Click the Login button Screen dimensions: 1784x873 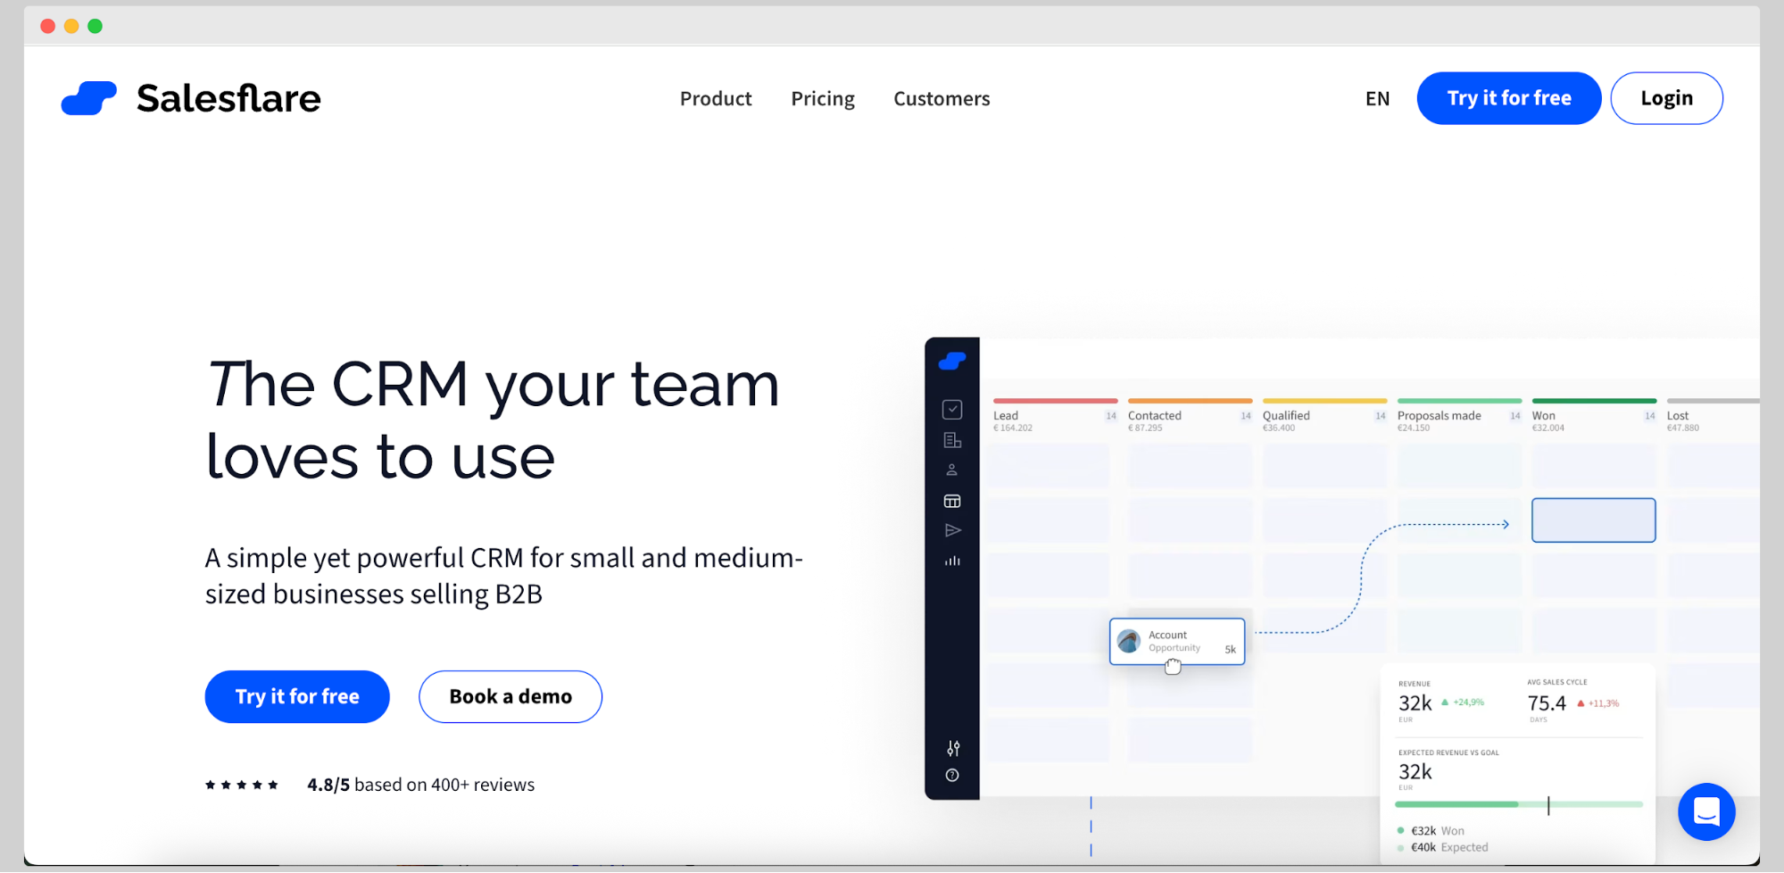tap(1666, 98)
